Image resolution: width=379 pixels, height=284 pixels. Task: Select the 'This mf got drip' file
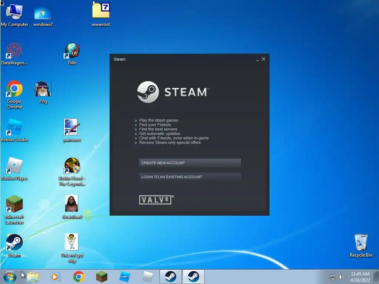pos(72,248)
